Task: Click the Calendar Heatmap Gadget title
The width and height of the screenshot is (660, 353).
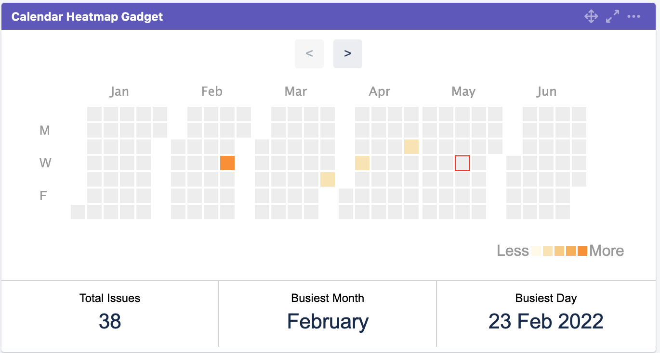Action: 87,17
